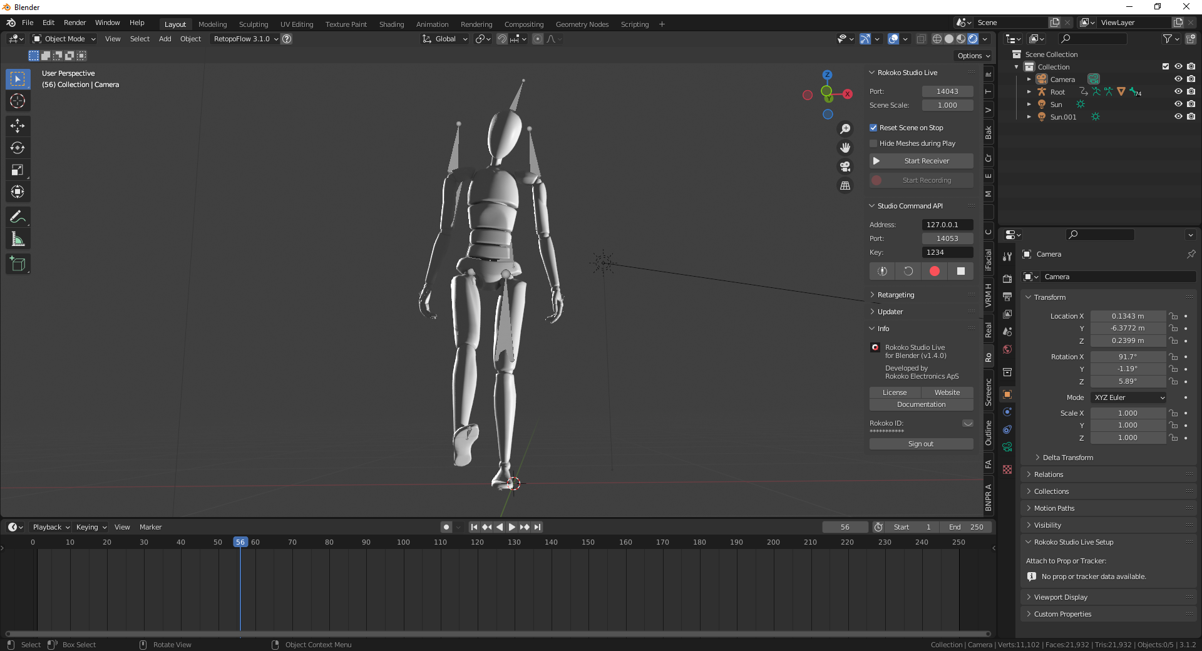Open the XYZ Euler rotation mode dropdown
Viewport: 1202px width, 651px height.
[1128, 397]
